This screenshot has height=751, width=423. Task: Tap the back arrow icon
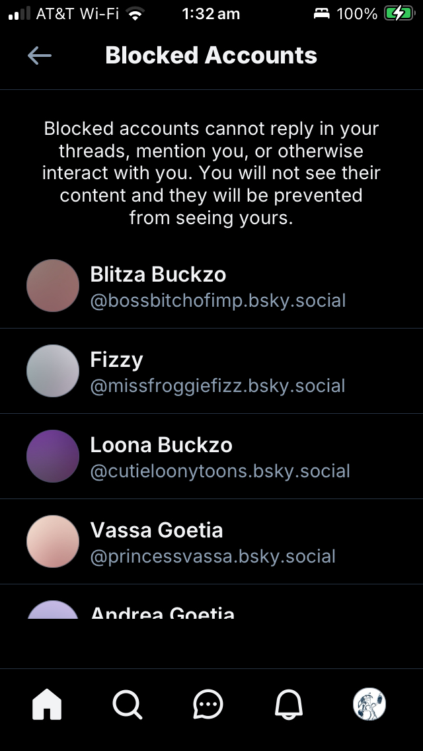pyautogui.click(x=40, y=56)
